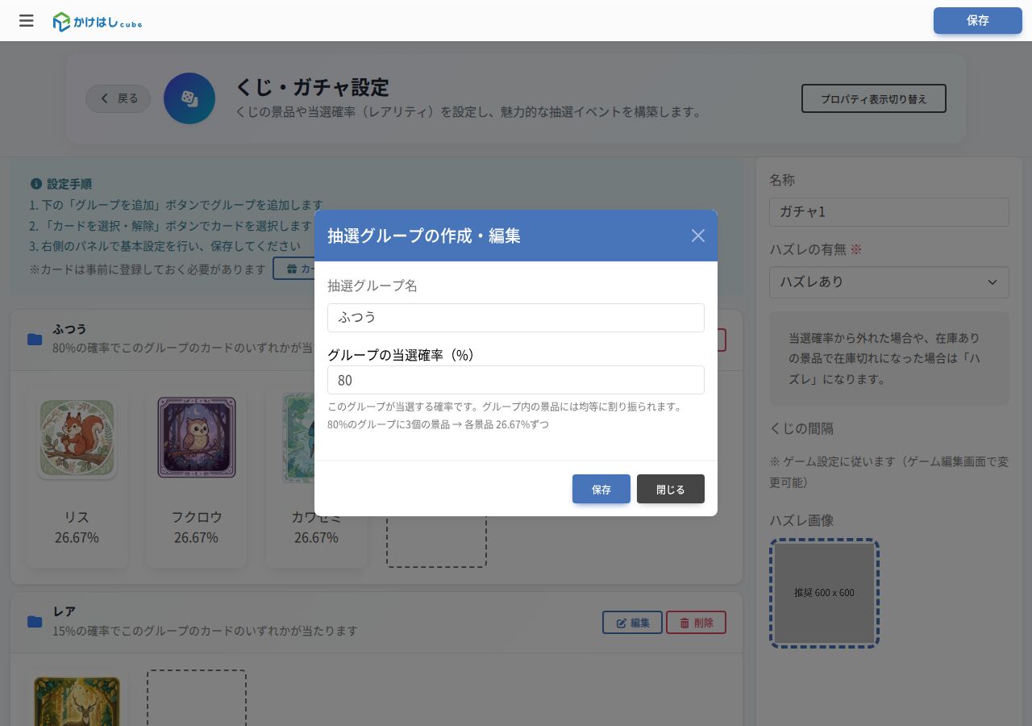
Task: Click the かけはし cube logo
Action: [x=98, y=22]
